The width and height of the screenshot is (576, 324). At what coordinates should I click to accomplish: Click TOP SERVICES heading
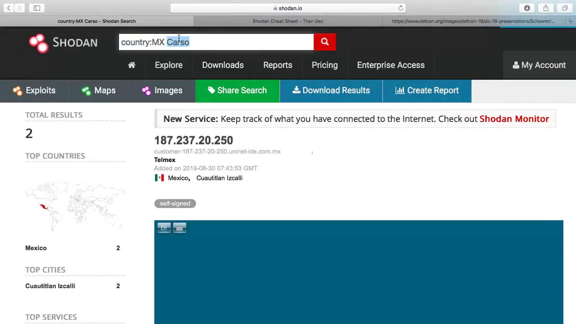tap(51, 317)
